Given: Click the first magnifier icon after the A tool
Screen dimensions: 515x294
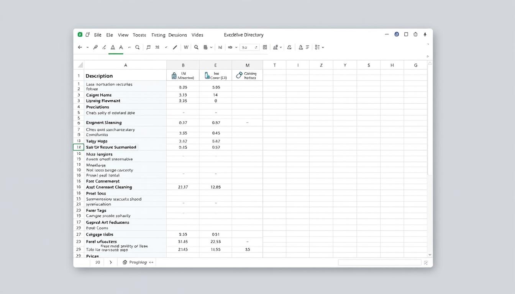Looking at the screenshot, I should (137, 47).
